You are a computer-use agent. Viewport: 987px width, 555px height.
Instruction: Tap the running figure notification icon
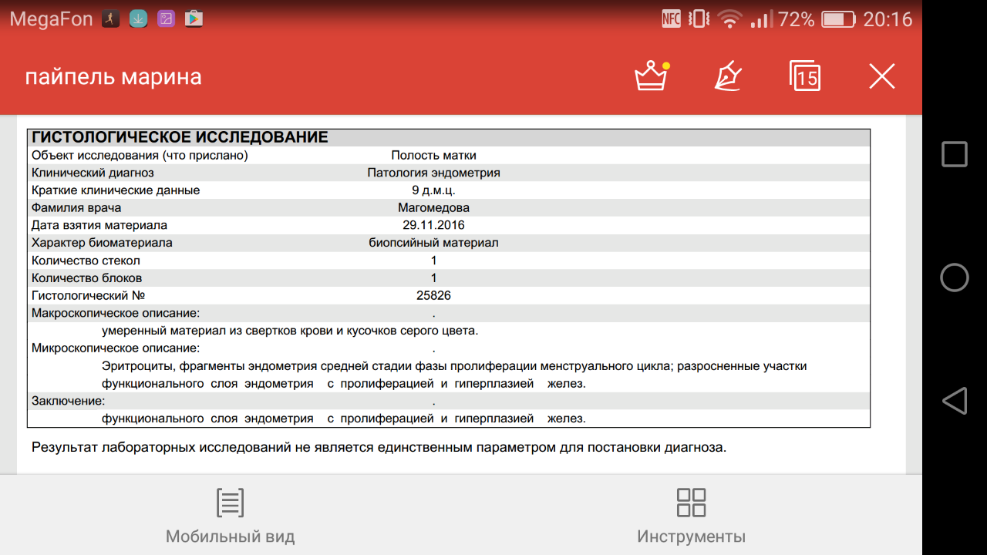[110, 18]
